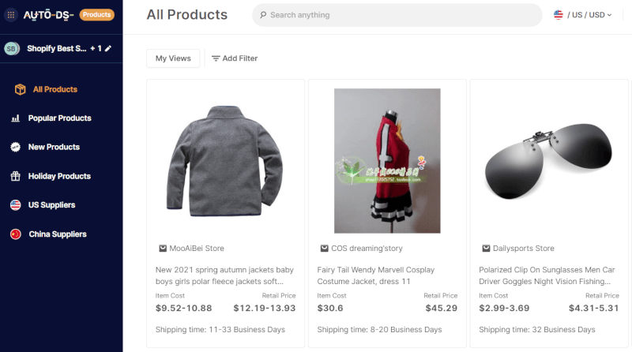This screenshot has width=632, height=352.
Task: Open the US / USD currency dropdown
Action: (583, 15)
